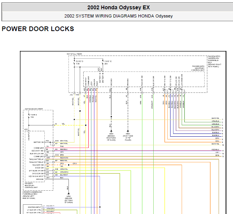The height and width of the screenshot is (214, 233).
Task: Click the 'HOT AT ALL TIMES' label
Action: pos(74,54)
